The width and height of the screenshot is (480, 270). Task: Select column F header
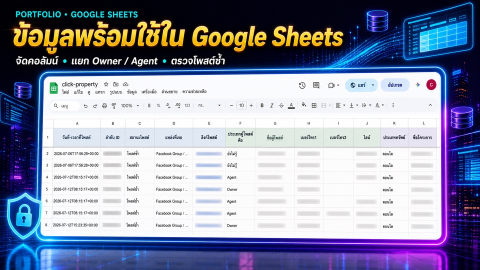(240, 123)
